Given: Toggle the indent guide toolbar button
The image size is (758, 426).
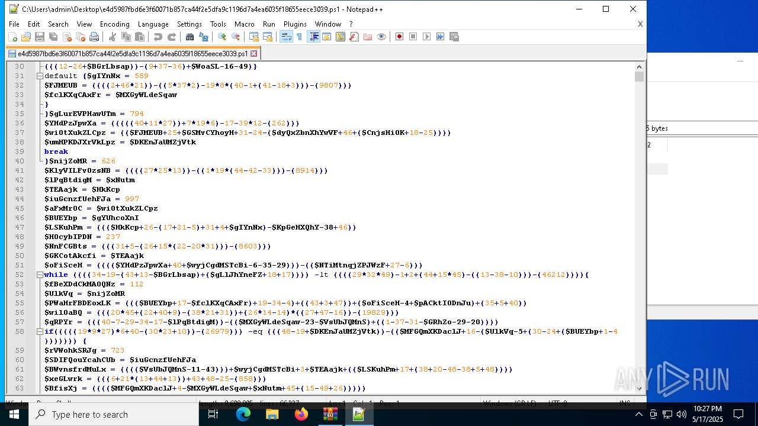Looking at the screenshot, I should (313, 37).
